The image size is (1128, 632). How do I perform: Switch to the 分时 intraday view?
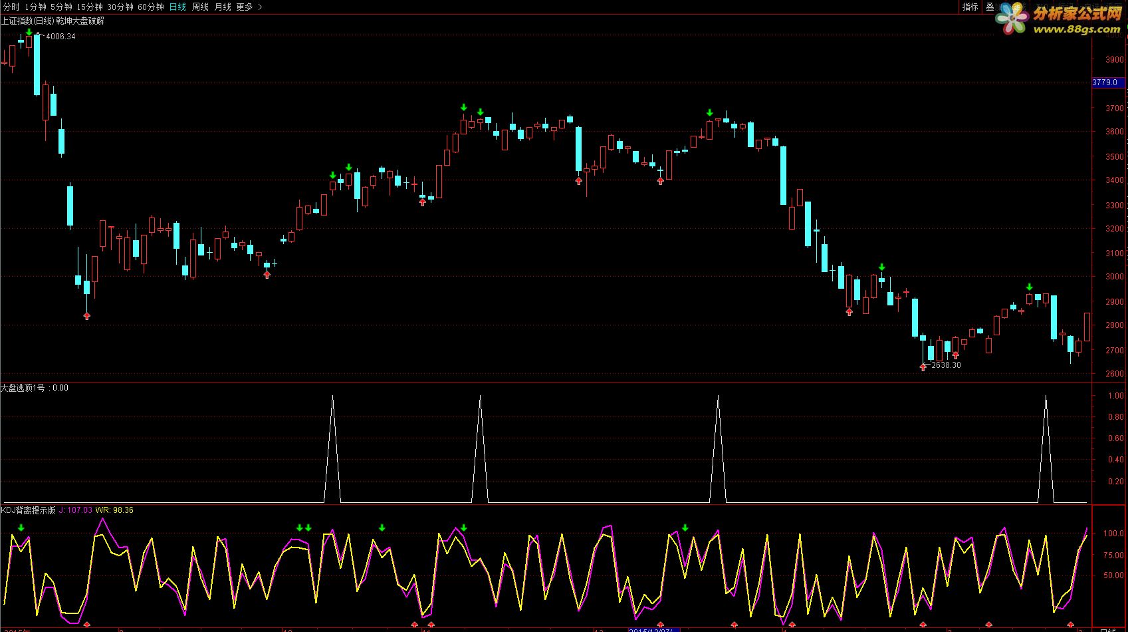point(11,7)
